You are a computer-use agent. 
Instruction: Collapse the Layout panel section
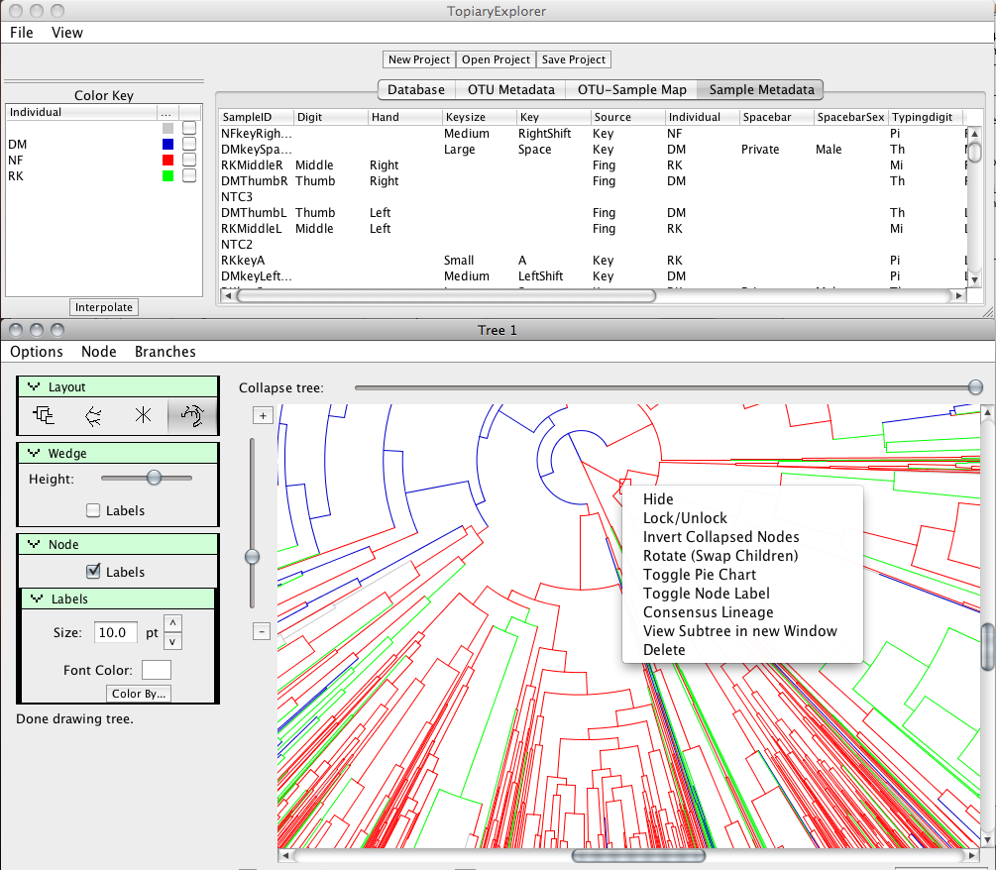click(35, 386)
